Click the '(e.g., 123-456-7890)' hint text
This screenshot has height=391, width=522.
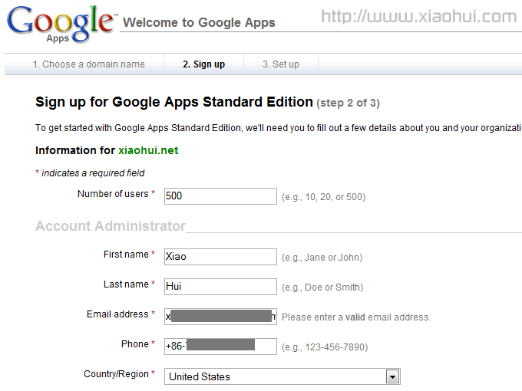click(x=325, y=347)
